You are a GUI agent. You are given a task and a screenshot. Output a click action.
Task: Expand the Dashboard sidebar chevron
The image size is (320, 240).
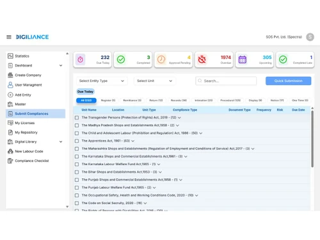(x=61, y=65)
